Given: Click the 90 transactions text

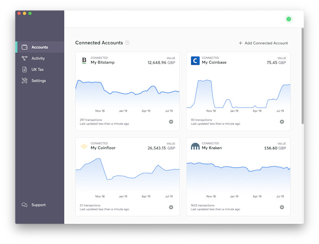Looking at the screenshot, I should tap(201, 120).
